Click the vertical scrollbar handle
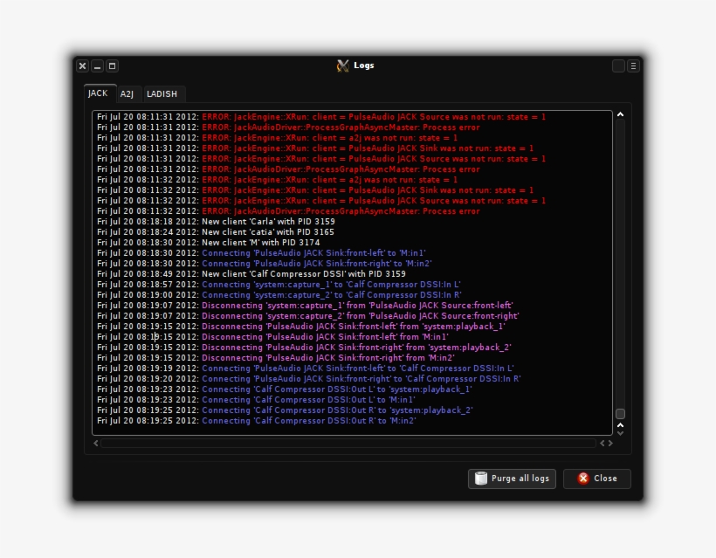The image size is (716, 558). [x=620, y=414]
